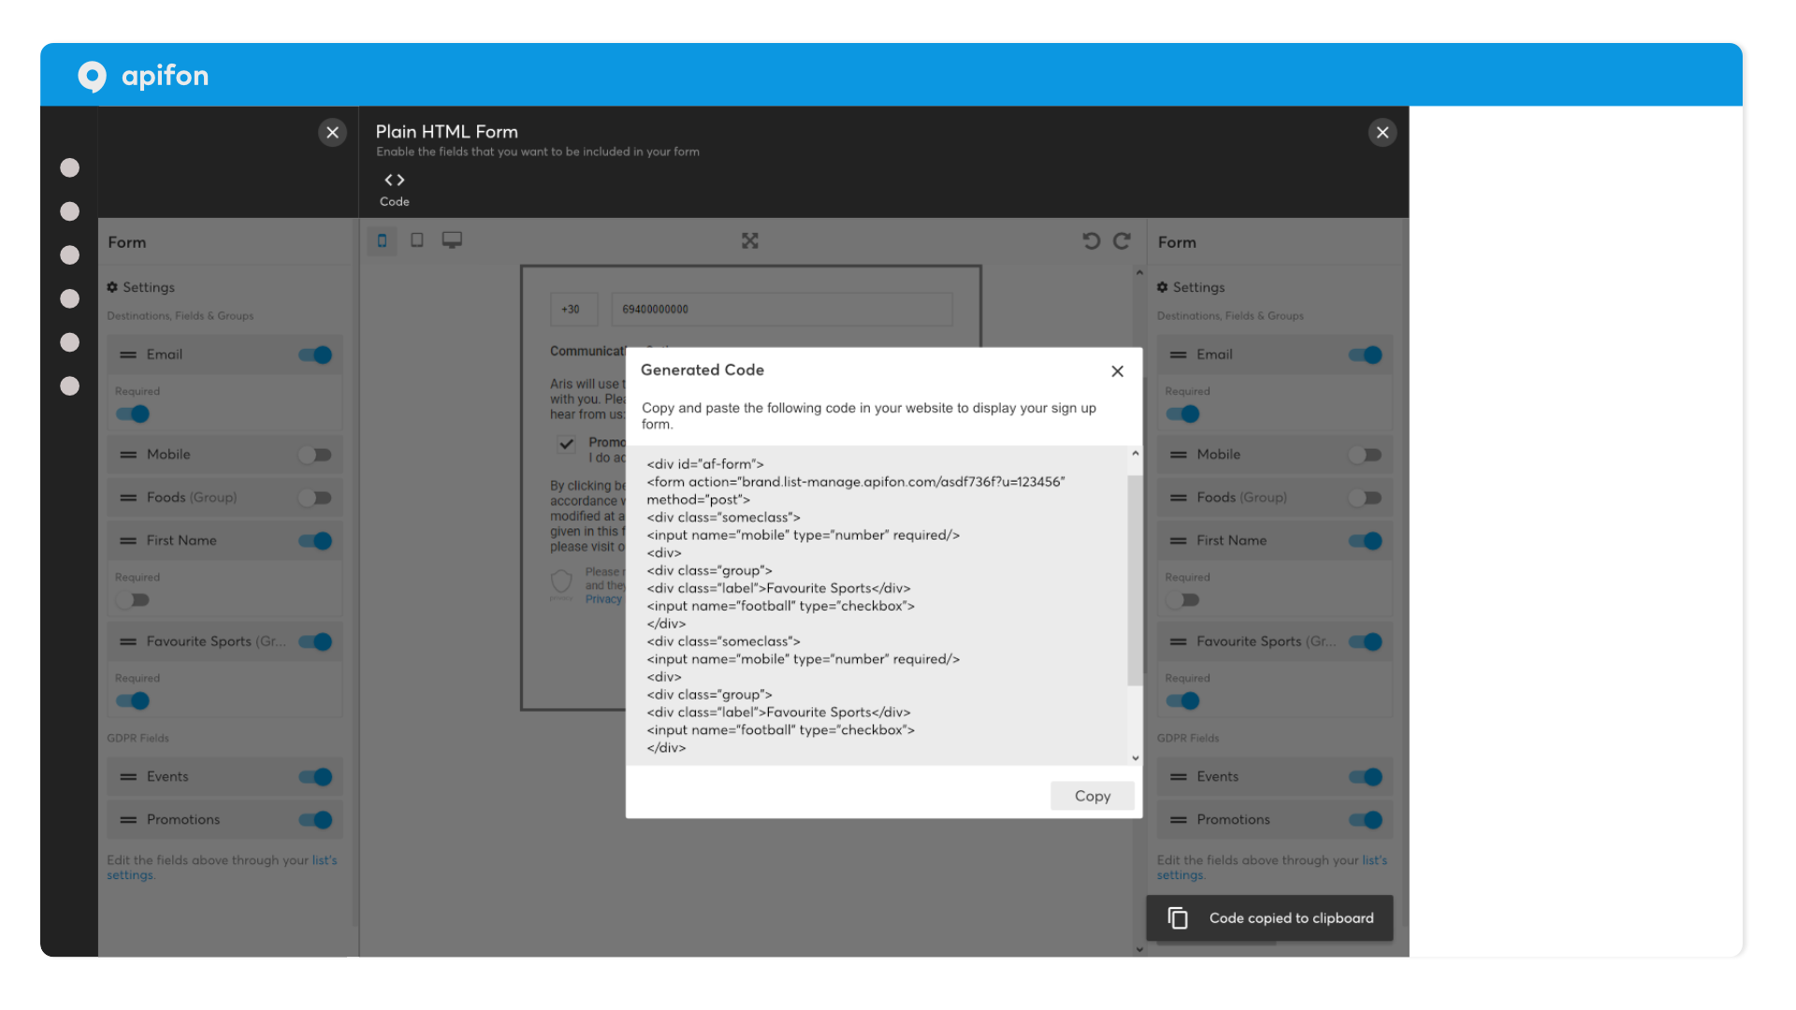
Task: Click the undo arrow icon
Action: (1091, 241)
